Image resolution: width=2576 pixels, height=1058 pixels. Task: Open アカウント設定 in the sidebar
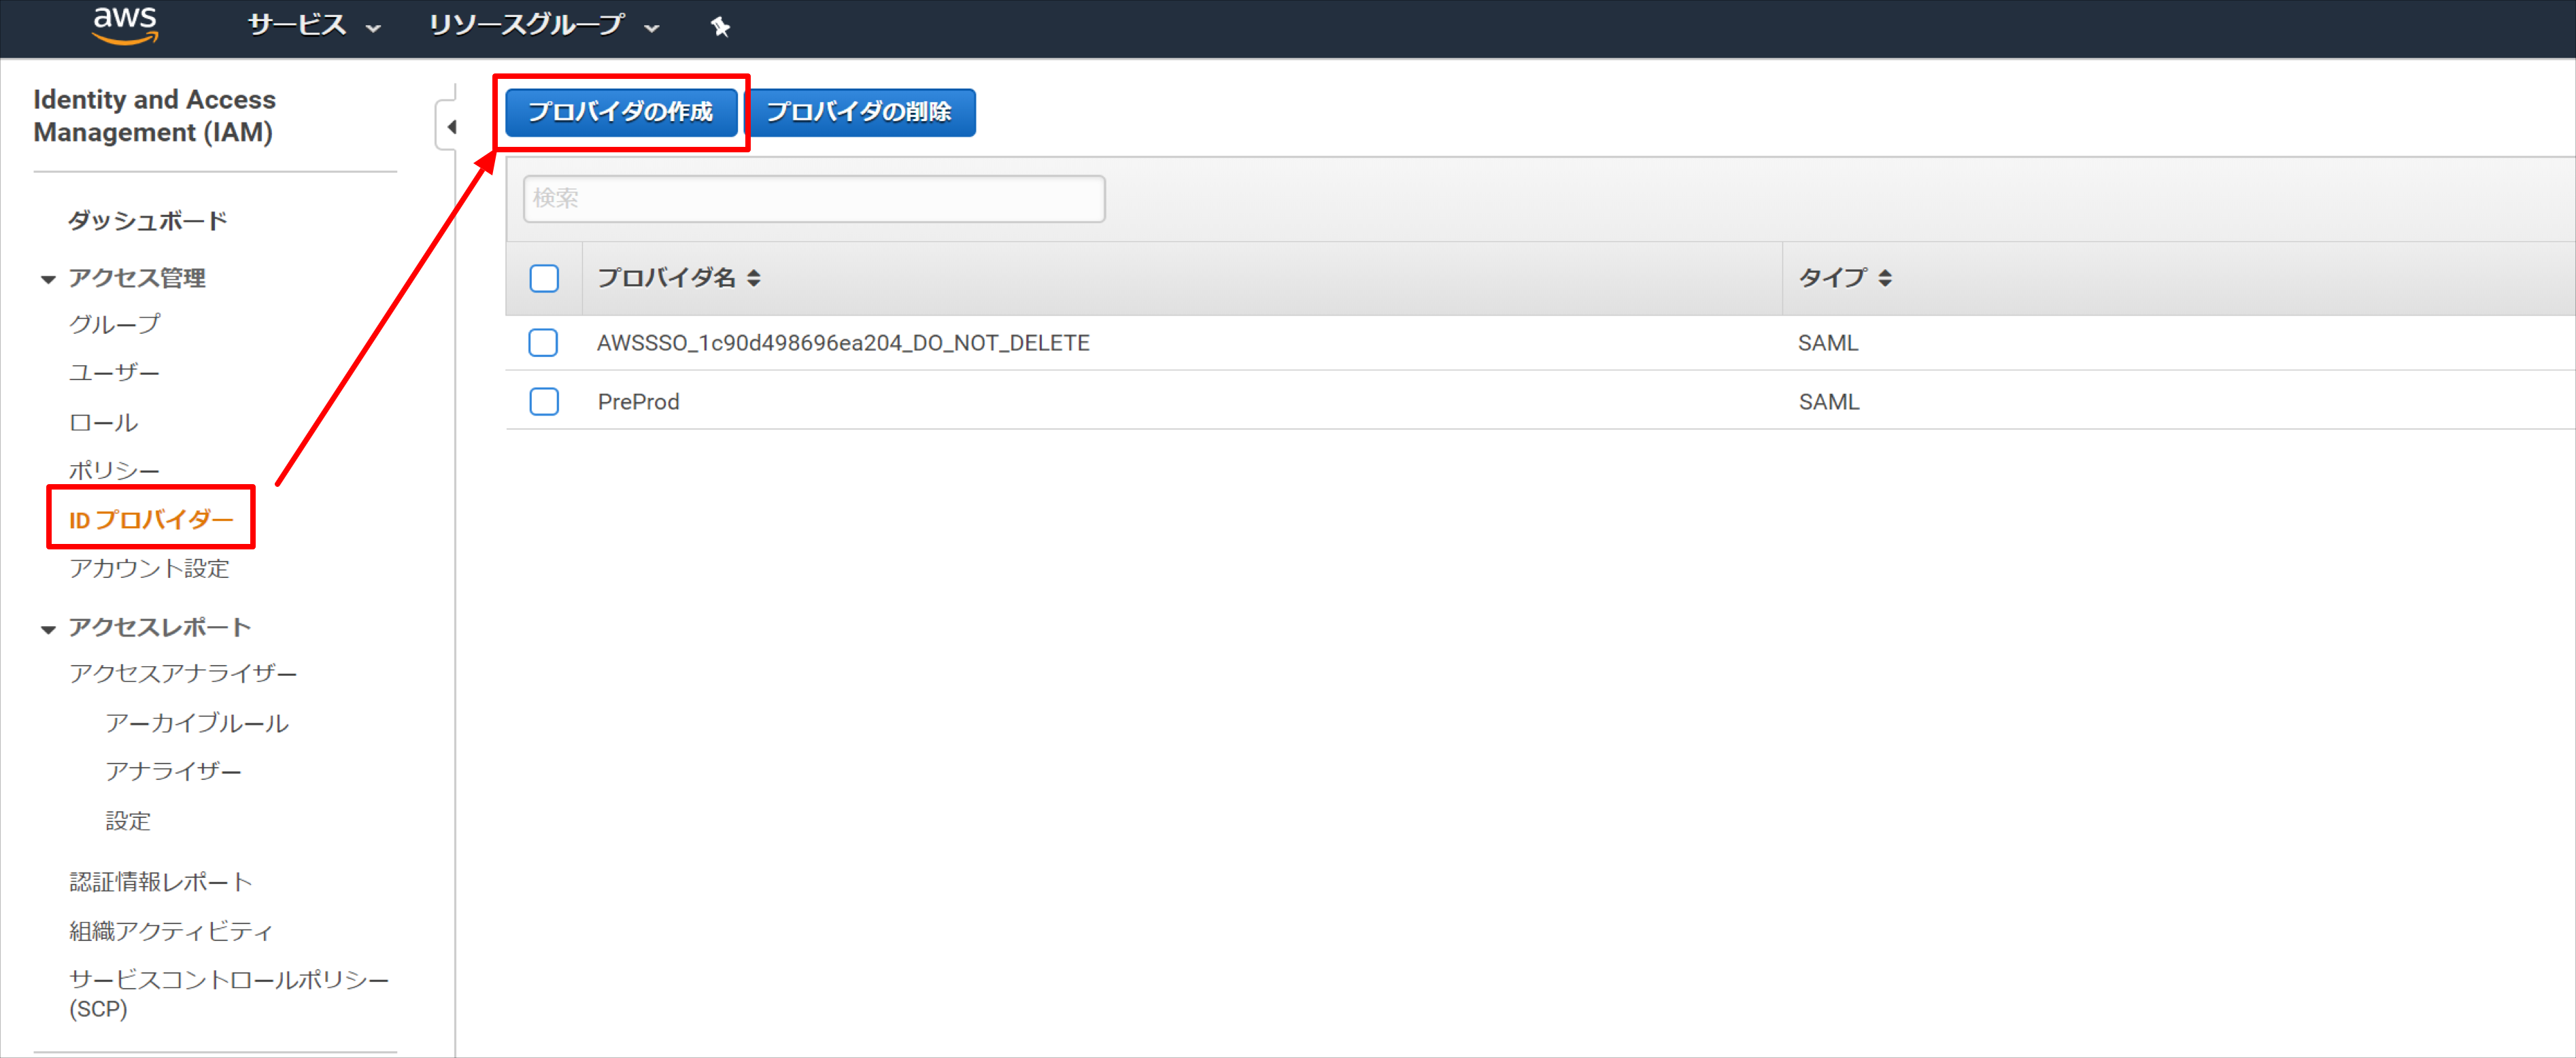(x=149, y=568)
